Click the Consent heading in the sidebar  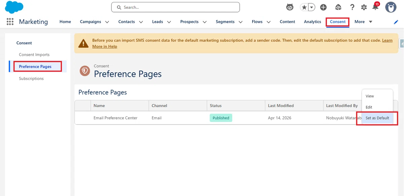[x=24, y=43]
